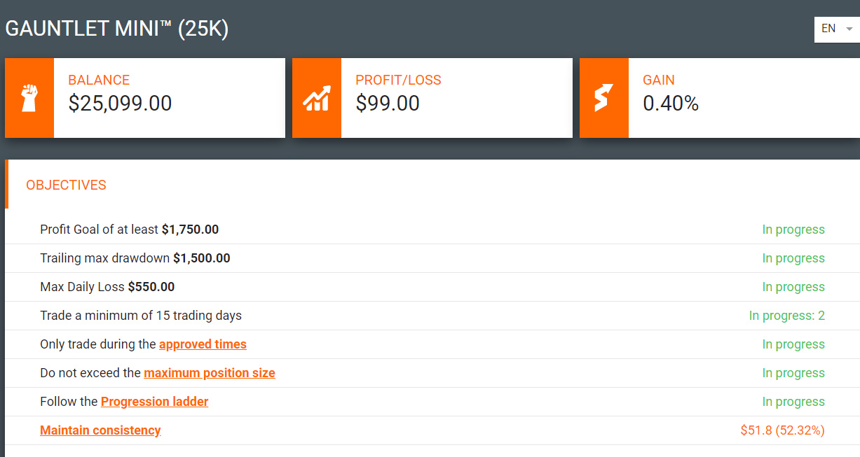Click the PROFIT/LOSS label
This screenshot has width=860, height=457.
pos(398,80)
